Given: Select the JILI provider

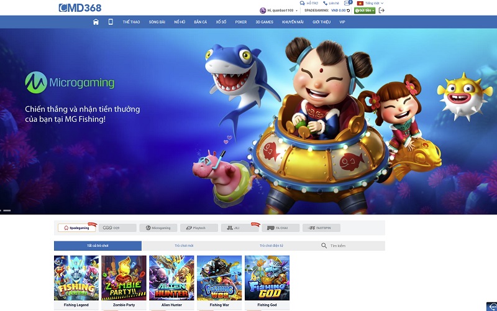Looking at the screenshot, I should pyautogui.click(x=240, y=228).
